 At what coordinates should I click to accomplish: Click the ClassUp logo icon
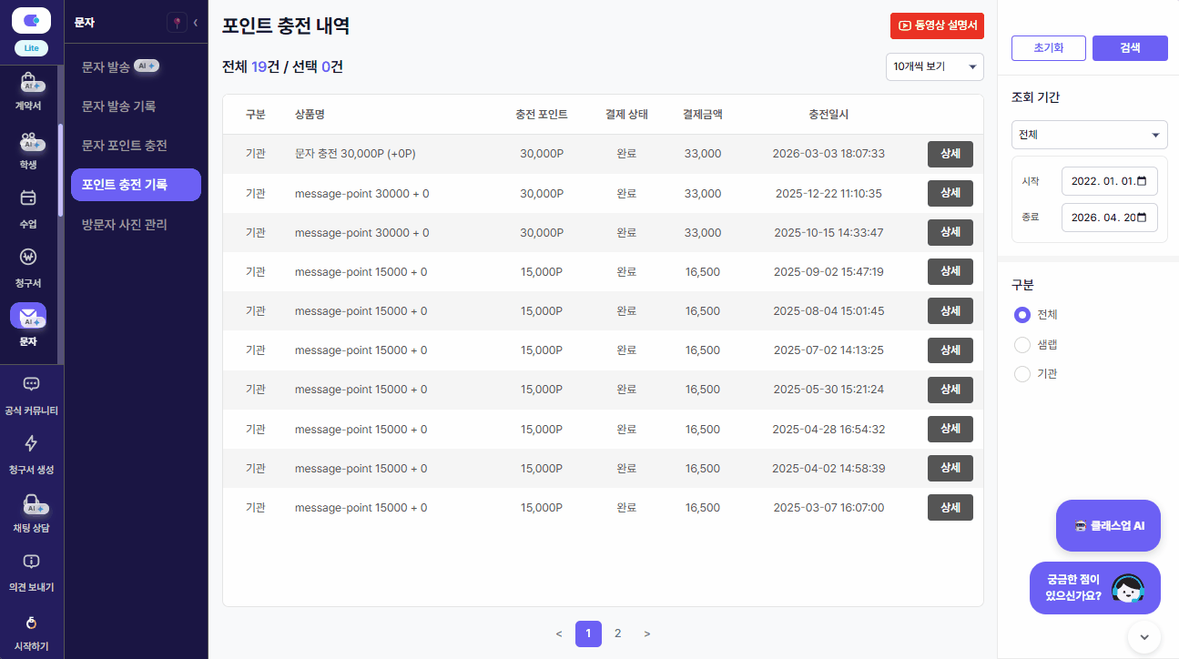tap(31, 20)
